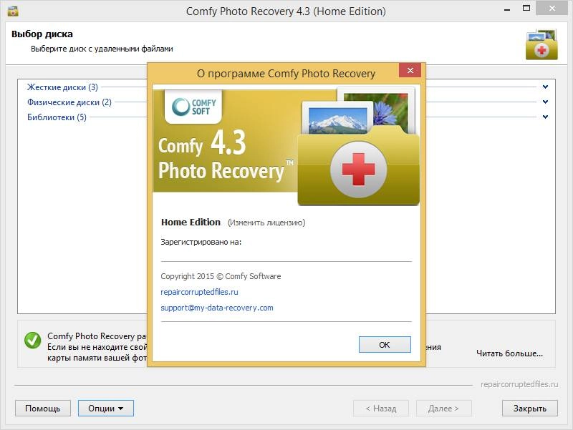Maximize the Comfy Photo Recovery window

pos(526,9)
